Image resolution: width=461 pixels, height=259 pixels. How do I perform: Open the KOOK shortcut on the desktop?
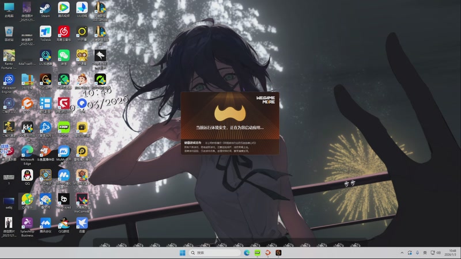[x=63, y=129]
